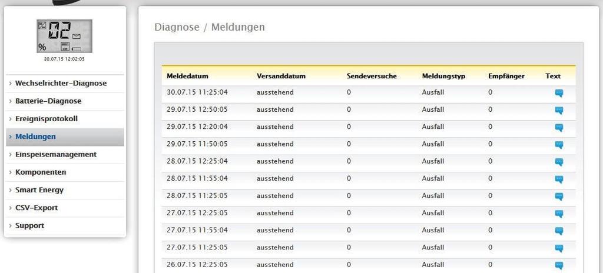Expand Batterie-Diagnose menu entry

click(48, 101)
